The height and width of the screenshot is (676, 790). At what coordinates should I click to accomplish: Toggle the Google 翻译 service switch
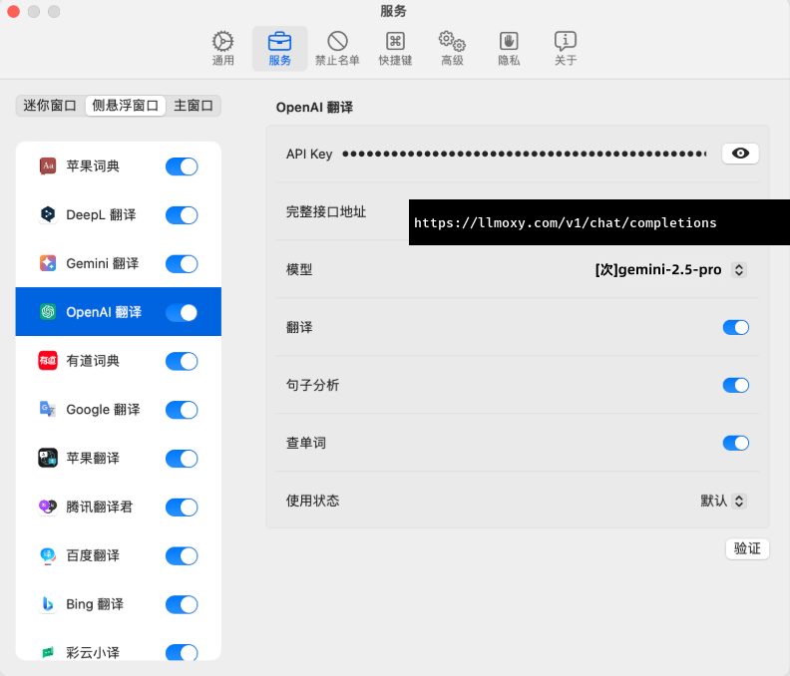(182, 410)
